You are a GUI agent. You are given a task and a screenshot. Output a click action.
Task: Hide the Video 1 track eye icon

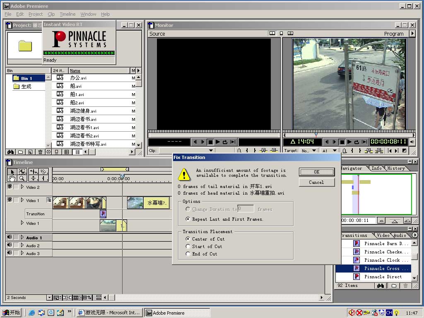(10, 200)
